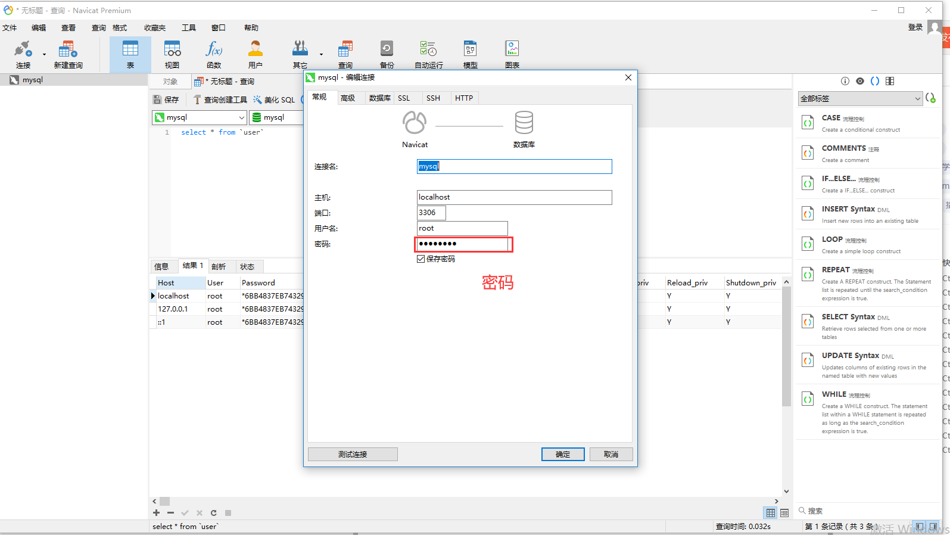This screenshot has width=950, height=535.
Task: Switch to 高级 tab in dialog
Action: 348,98
